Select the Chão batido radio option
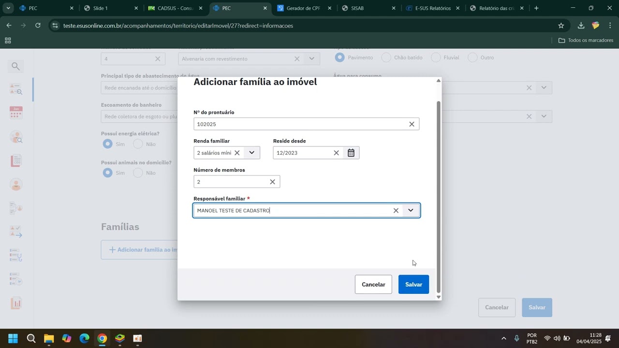The height and width of the screenshot is (348, 619). pyautogui.click(x=386, y=58)
